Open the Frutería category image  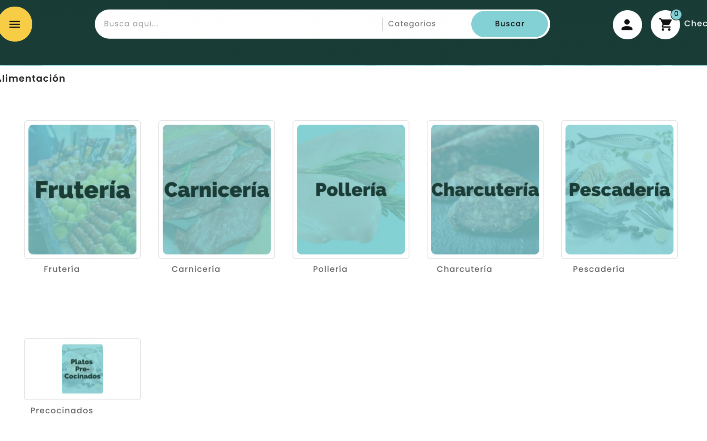[x=82, y=189]
